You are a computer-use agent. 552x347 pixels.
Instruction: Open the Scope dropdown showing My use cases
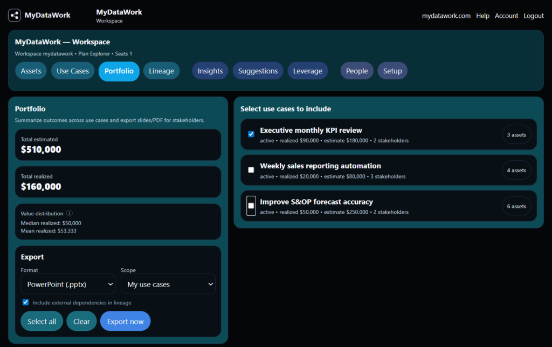pyautogui.click(x=168, y=284)
